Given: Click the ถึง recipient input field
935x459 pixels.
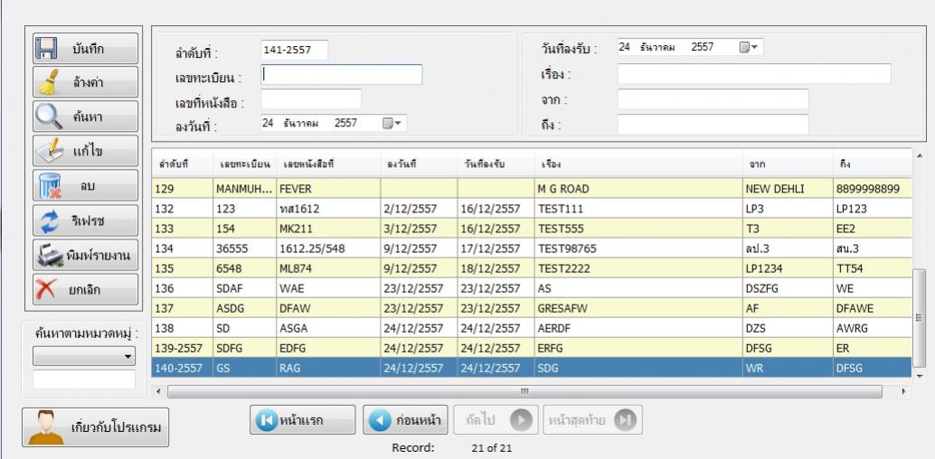Looking at the screenshot, I should pyautogui.click(x=713, y=125).
